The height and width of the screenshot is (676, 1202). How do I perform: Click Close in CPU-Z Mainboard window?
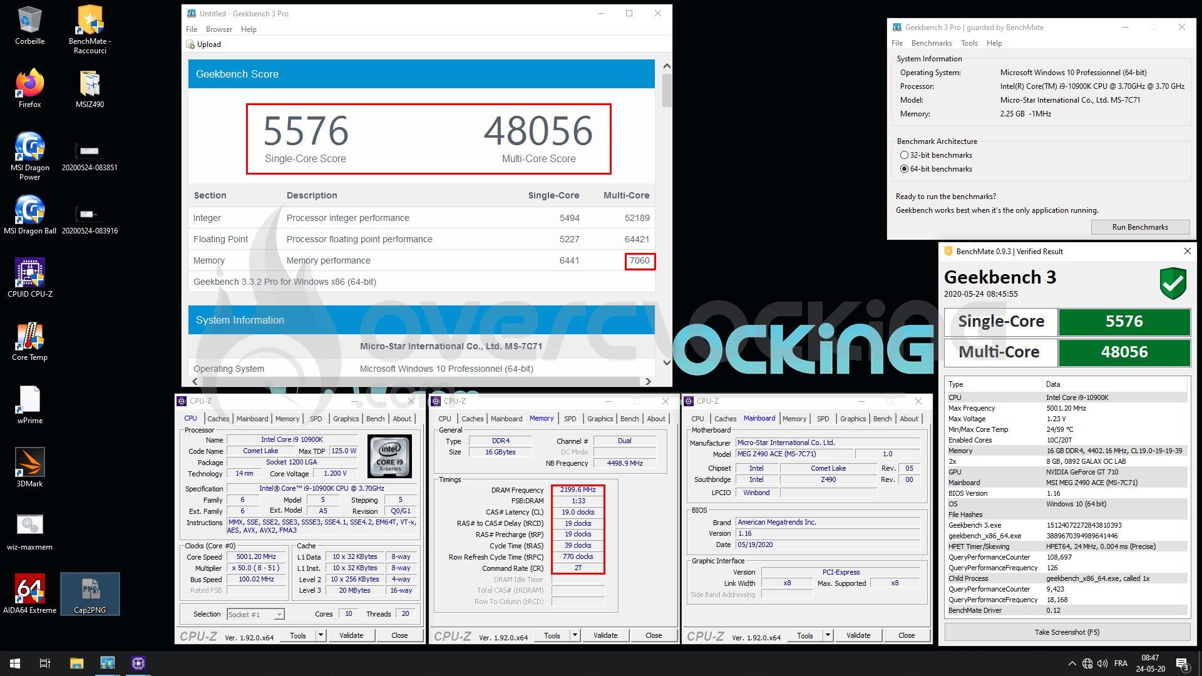pos(907,635)
